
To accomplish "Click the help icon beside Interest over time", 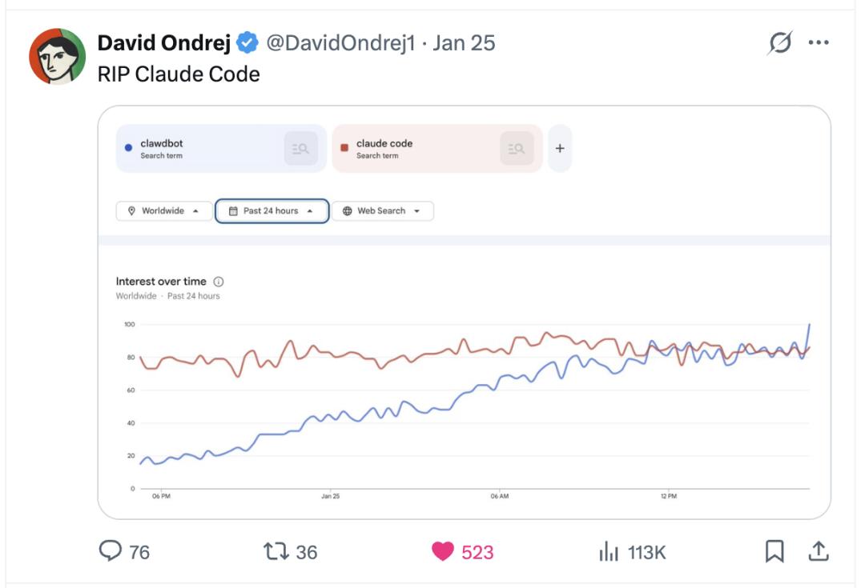I will click(219, 282).
